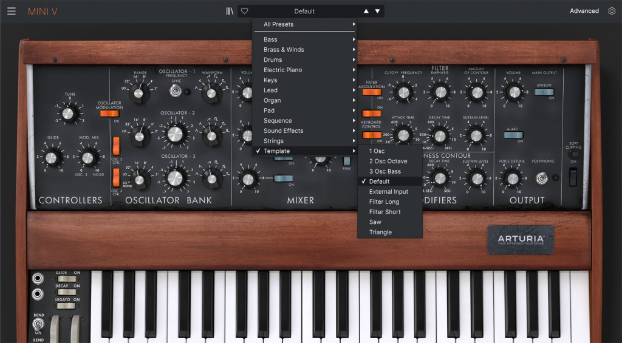
Task: Expand the Bass preset category
Action: click(305, 39)
